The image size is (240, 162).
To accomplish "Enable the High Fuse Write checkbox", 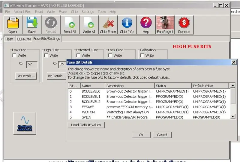I will click(x=46, y=55).
